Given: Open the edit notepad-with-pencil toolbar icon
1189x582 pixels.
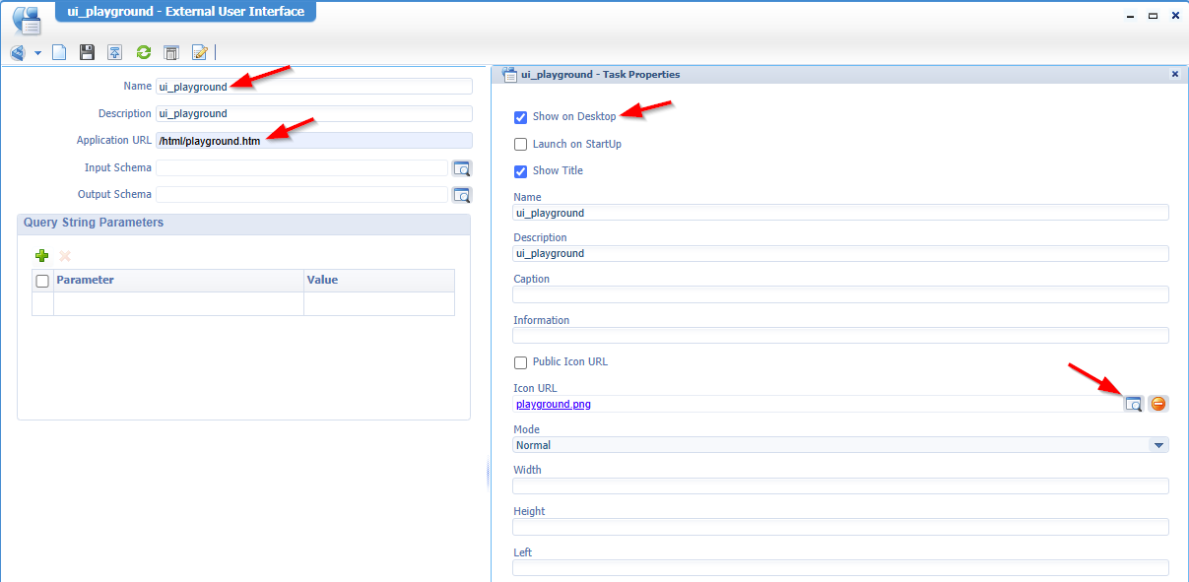Looking at the screenshot, I should pyautogui.click(x=200, y=52).
